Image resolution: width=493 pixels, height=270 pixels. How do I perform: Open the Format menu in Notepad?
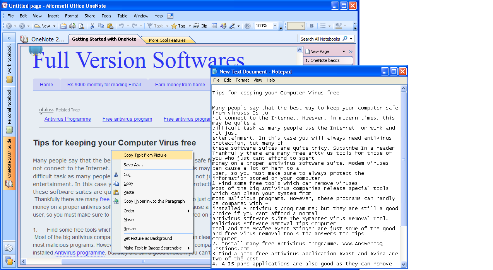tap(242, 80)
